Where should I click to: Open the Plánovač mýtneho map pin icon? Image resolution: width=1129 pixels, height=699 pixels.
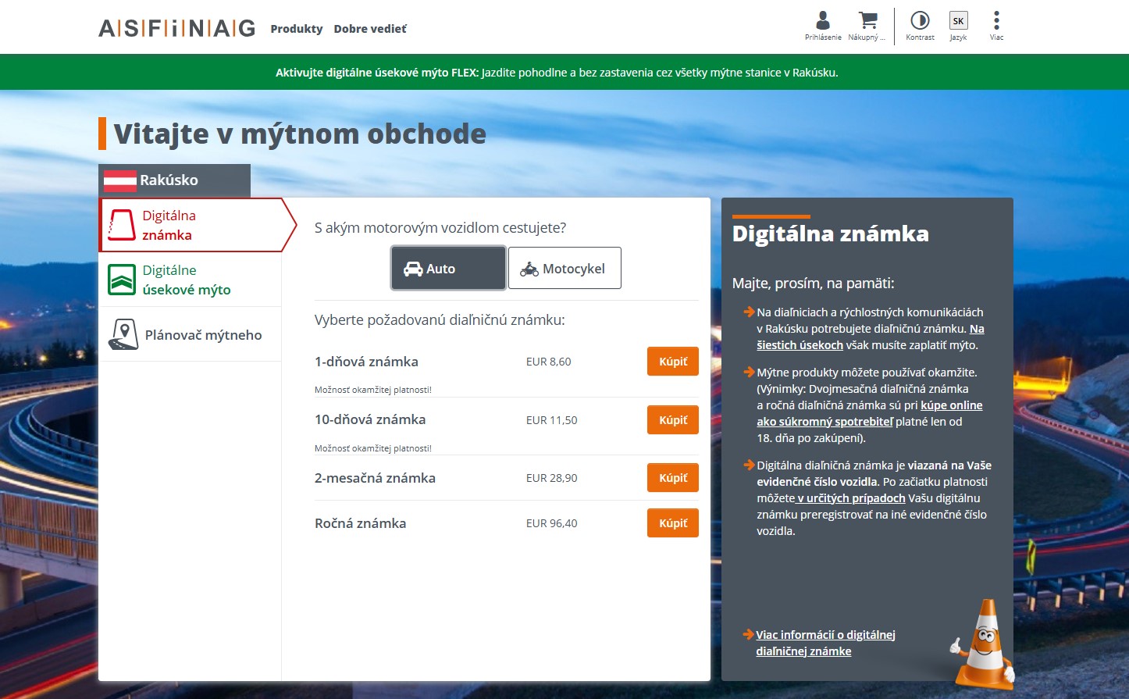click(x=123, y=333)
